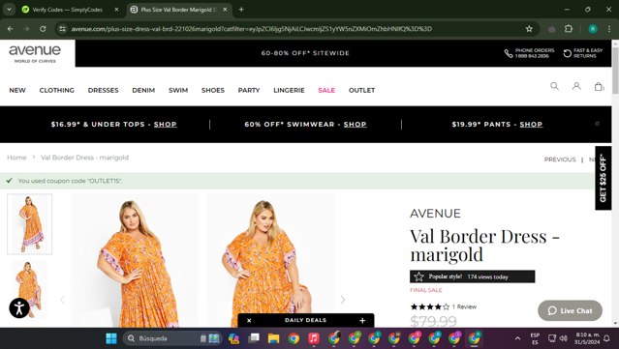Open the Music app in the taskbar
619x349 pixels.
(314, 338)
